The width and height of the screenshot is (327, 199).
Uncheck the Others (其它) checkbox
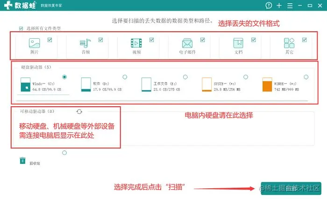305,40
